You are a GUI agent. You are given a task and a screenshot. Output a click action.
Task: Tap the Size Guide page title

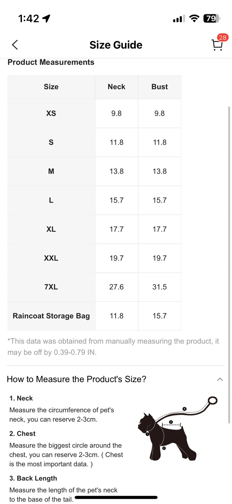[x=116, y=45]
